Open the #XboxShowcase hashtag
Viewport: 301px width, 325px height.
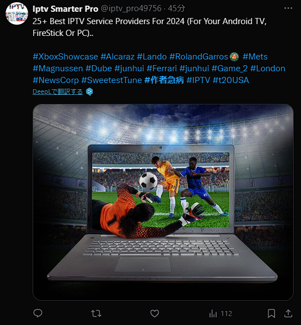(x=65, y=57)
